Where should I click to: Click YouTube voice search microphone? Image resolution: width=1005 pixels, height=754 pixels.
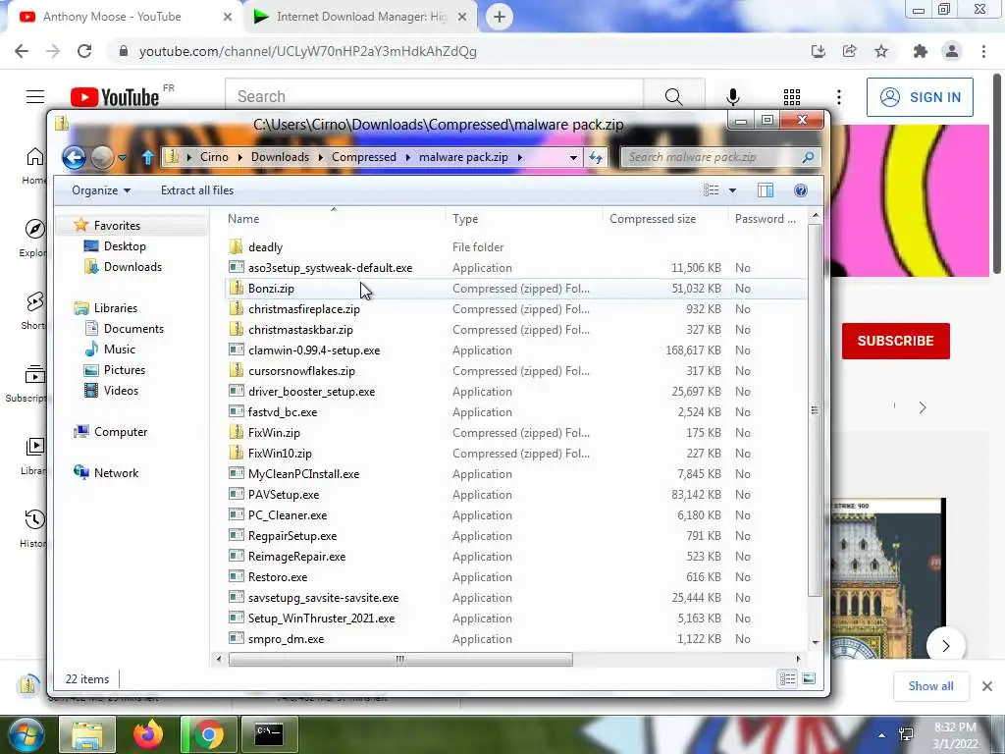[732, 97]
